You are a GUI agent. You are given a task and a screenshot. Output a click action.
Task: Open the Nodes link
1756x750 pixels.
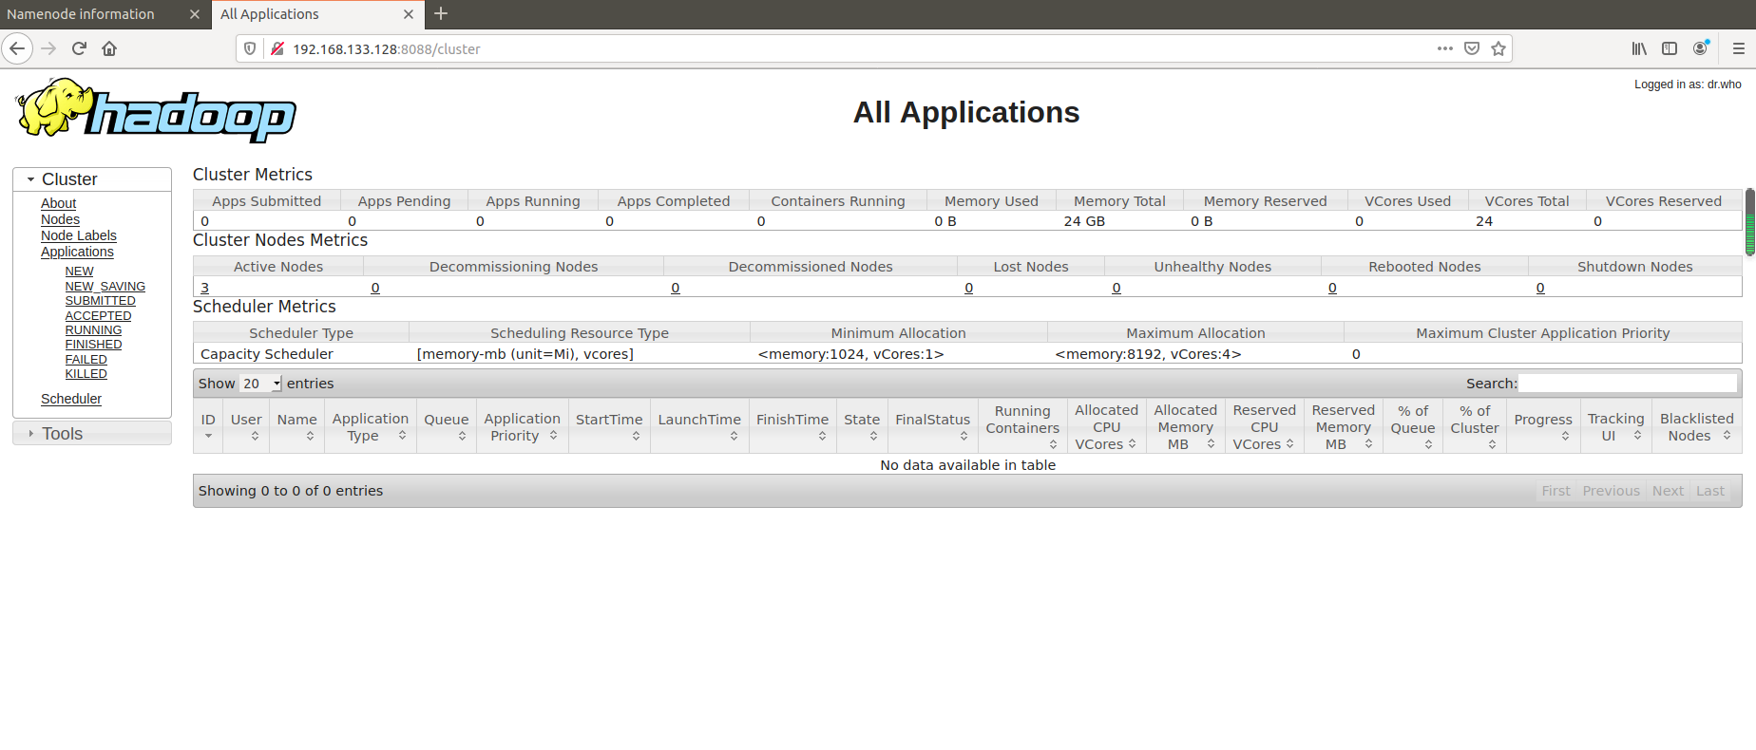(60, 219)
